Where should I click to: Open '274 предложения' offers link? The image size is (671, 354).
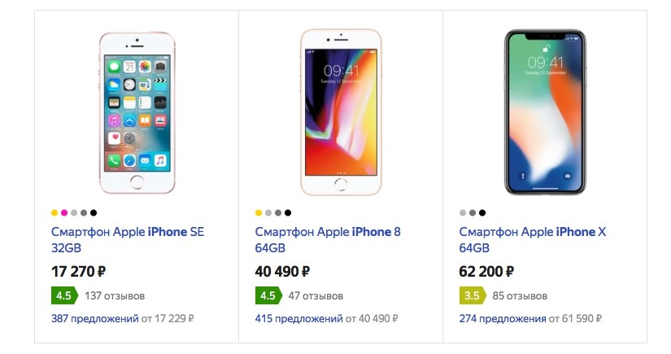503,319
